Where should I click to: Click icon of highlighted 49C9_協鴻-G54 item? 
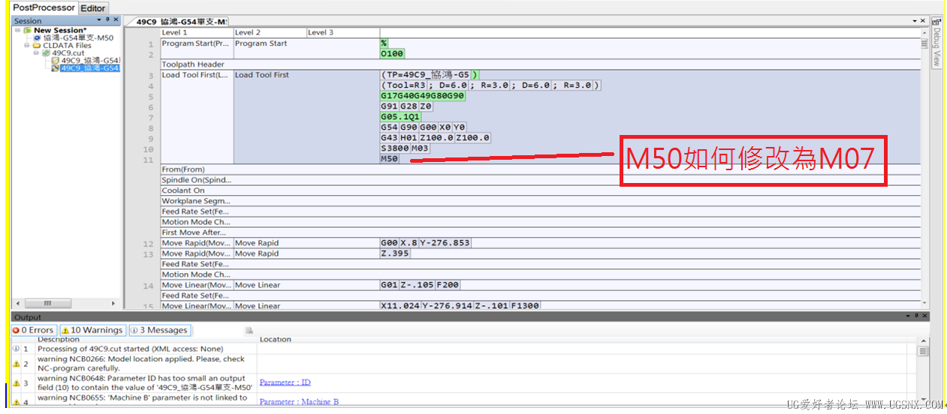coord(55,68)
